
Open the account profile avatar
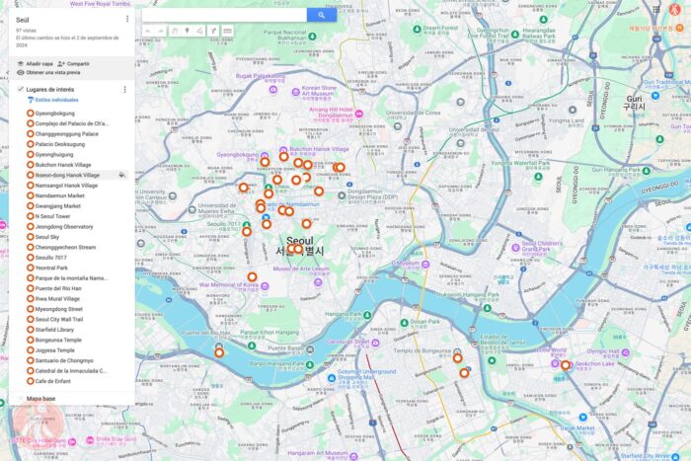675,9
